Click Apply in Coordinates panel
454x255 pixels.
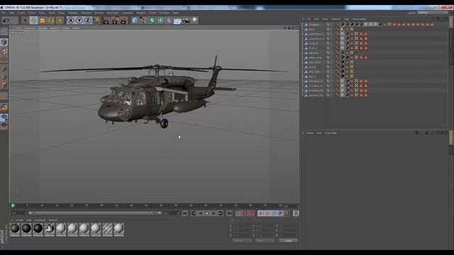288,241
